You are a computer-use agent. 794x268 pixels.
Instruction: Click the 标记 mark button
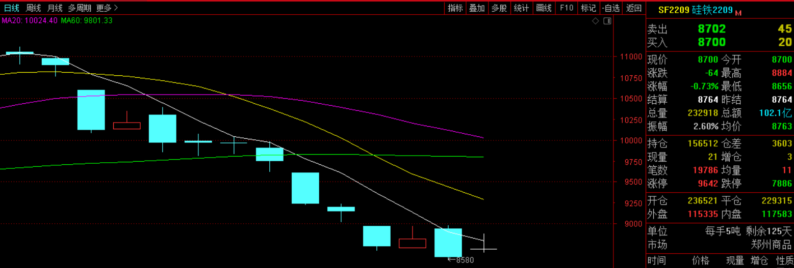pos(588,8)
